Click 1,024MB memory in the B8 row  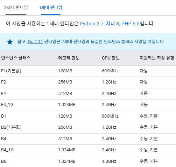pos(67,161)
